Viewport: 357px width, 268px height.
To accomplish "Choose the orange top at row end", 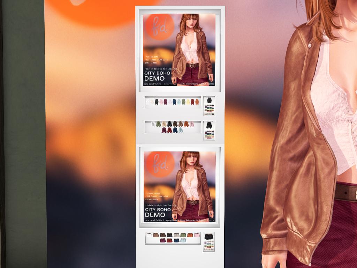I will 197,102.
